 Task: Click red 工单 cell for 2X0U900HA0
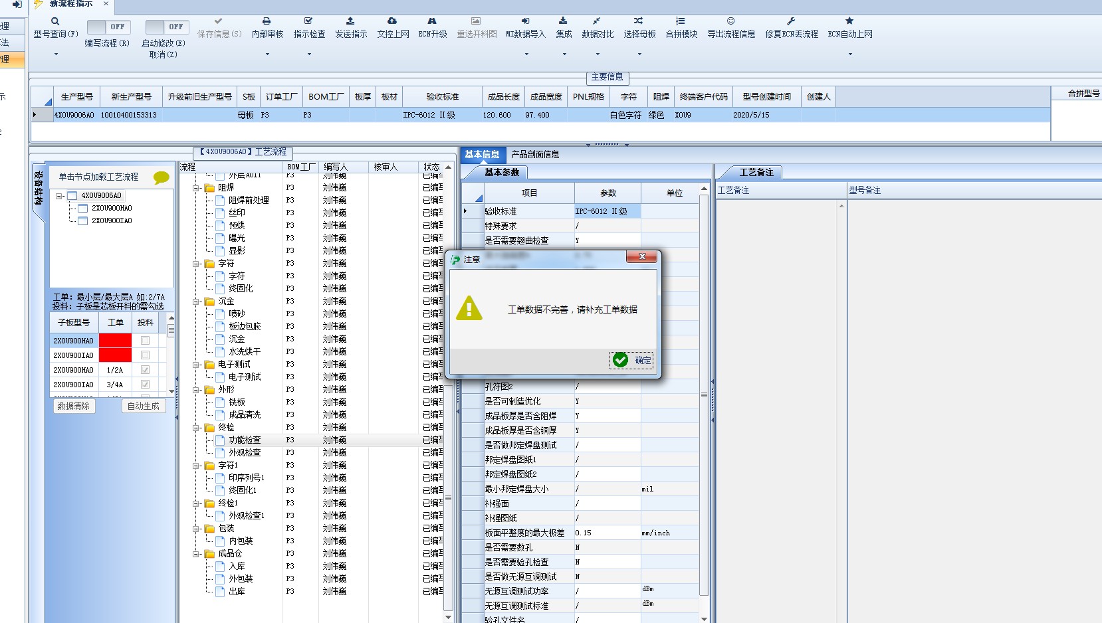tap(115, 341)
